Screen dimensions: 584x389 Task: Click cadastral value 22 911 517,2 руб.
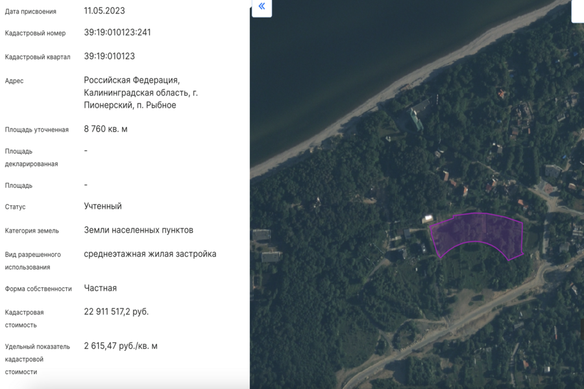click(x=116, y=312)
